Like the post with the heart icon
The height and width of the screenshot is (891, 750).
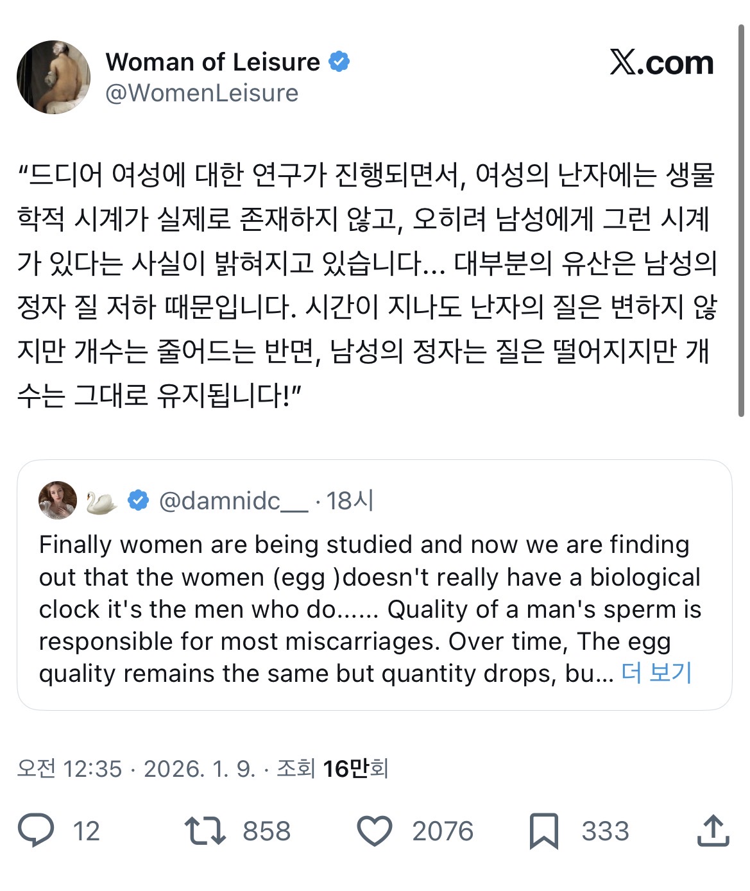pyautogui.click(x=374, y=831)
